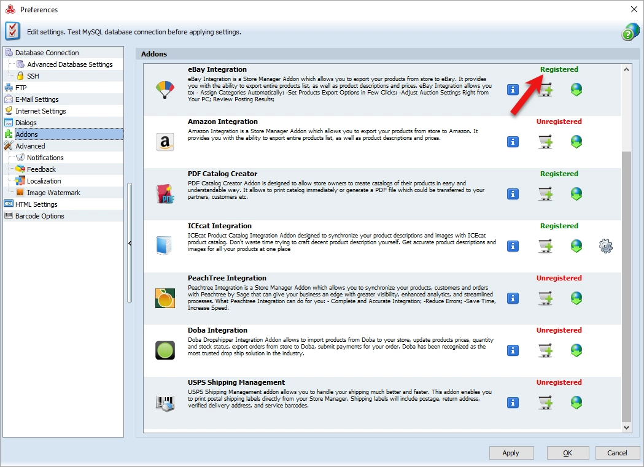This screenshot has width=644, height=467.
Task: Open the Feedback settings
Action: pos(41,169)
